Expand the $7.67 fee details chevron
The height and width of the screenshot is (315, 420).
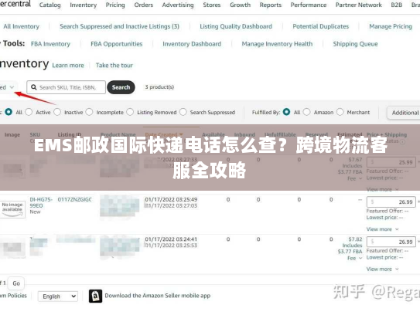pyautogui.click(x=360, y=178)
